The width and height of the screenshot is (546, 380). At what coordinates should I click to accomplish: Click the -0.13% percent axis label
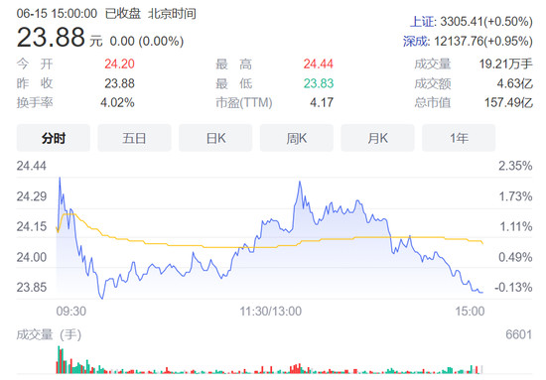pyautogui.click(x=513, y=287)
